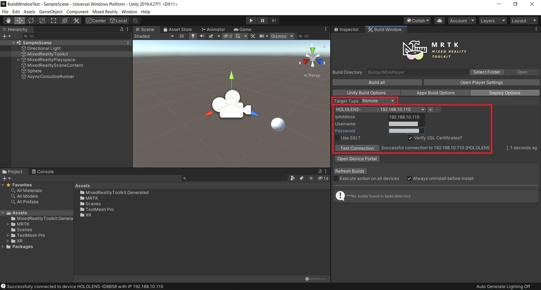This screenshot has height=290, width=541.
Task: Switch to the Console tab
Action: pyautogui.click(x=42, y=172)
